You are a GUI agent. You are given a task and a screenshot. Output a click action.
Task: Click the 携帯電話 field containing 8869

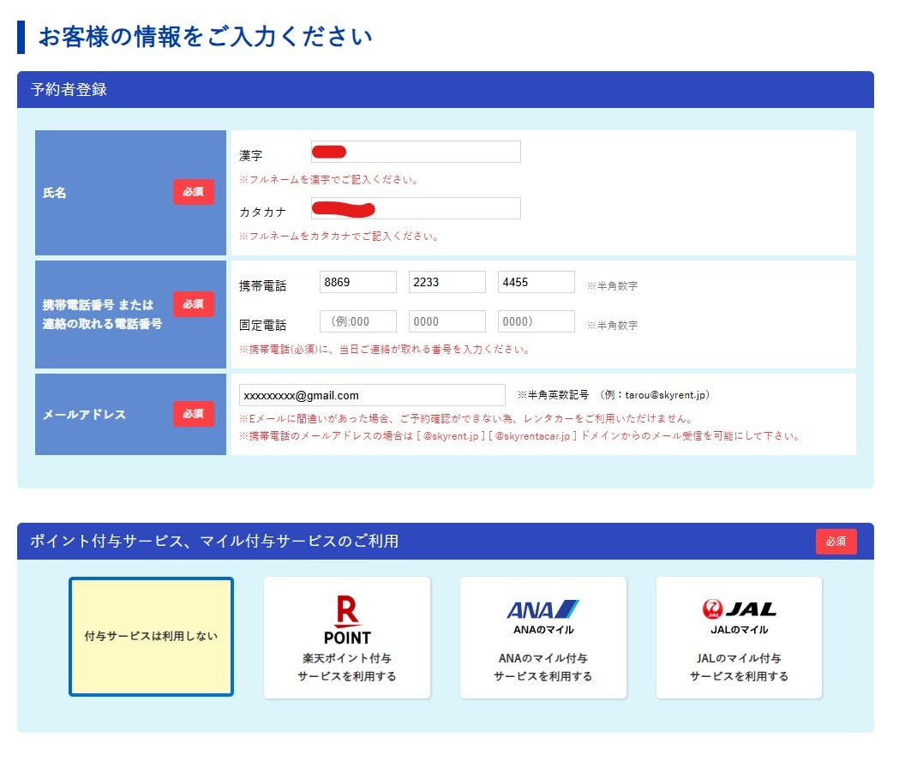(x=357, y=282)
